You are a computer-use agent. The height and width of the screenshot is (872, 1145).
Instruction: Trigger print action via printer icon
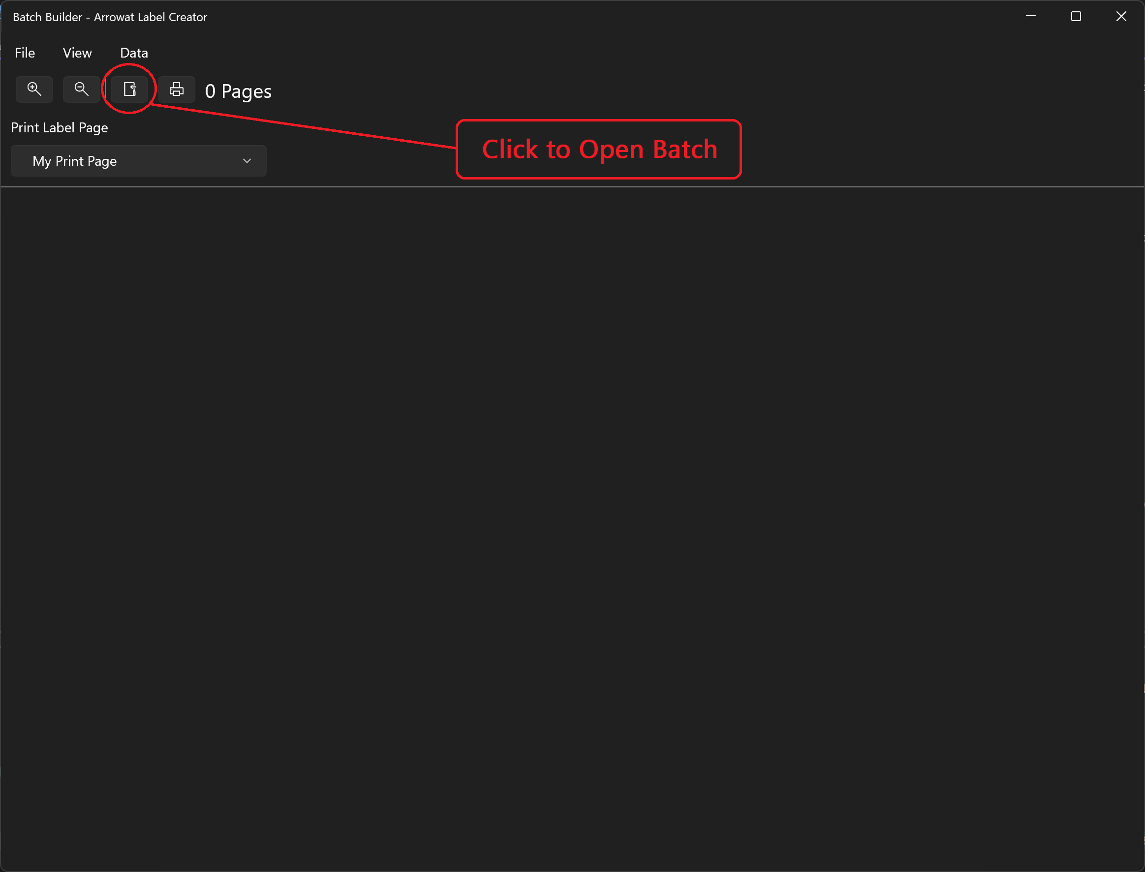coord(176,89)
